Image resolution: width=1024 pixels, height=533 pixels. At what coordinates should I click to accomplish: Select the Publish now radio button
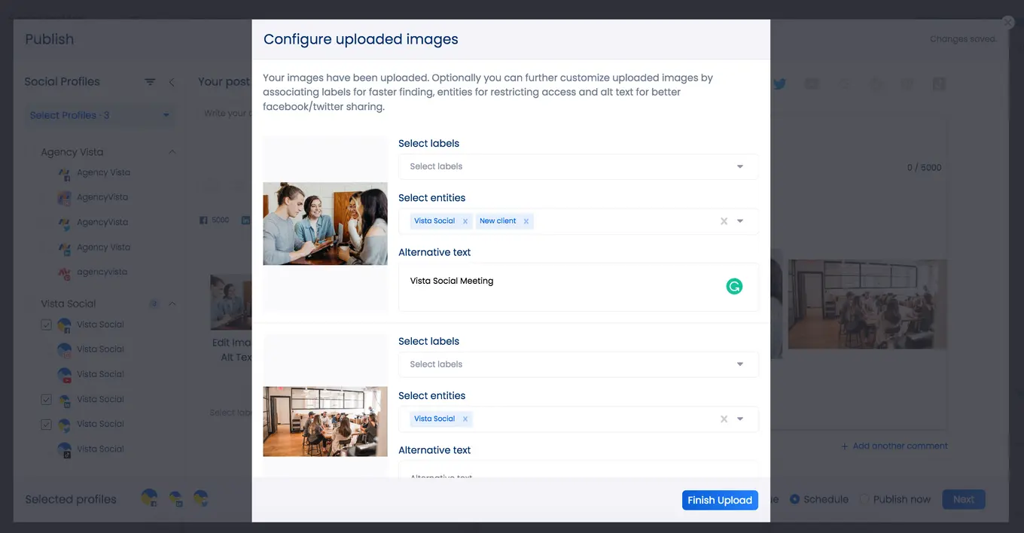(x=862, y=498)
